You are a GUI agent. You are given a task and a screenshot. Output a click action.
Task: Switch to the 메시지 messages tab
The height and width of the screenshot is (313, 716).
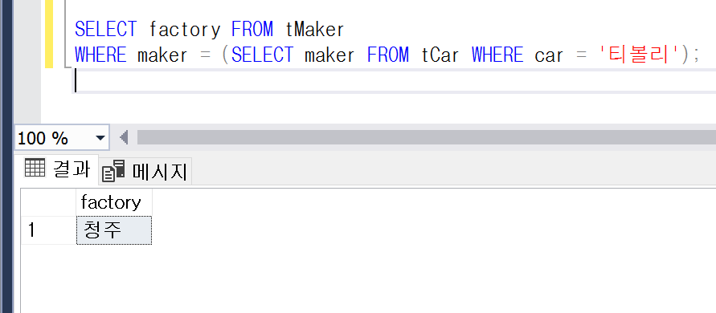(x=145, y=172)
